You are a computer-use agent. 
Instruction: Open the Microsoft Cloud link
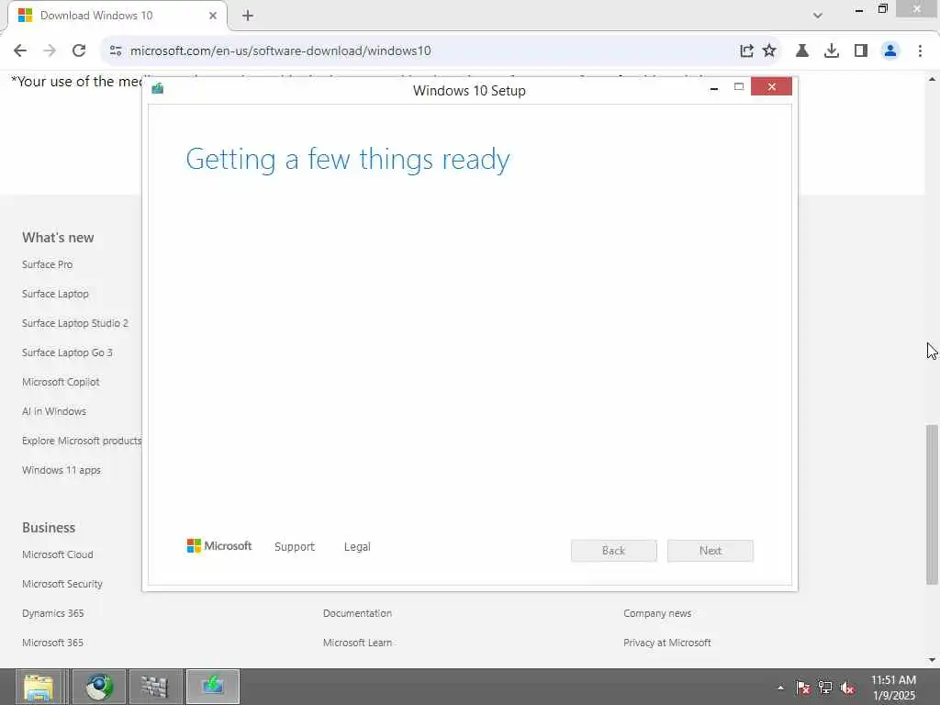pyautogui.click(x=58, y=554)
